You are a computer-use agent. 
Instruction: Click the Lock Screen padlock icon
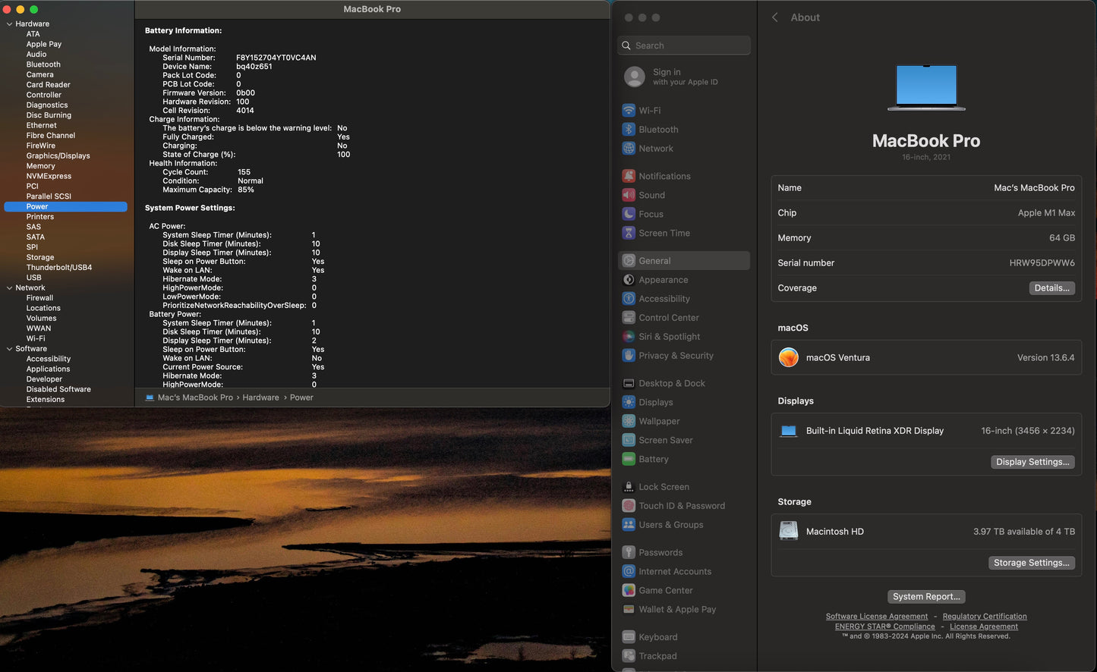pos(629,487)
